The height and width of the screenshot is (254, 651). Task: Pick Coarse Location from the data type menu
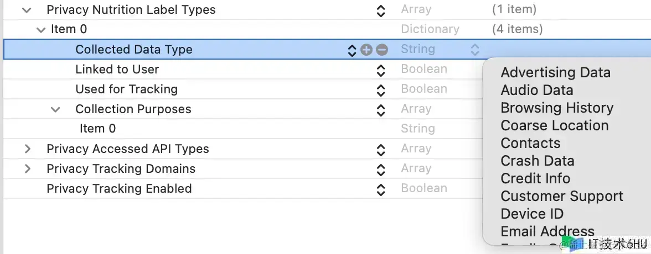(554, 125)
